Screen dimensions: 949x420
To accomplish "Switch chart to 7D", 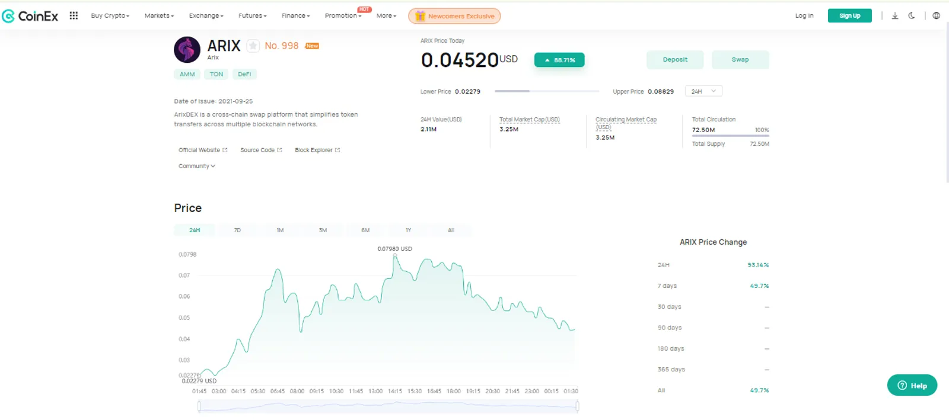I will pos(237,230).
